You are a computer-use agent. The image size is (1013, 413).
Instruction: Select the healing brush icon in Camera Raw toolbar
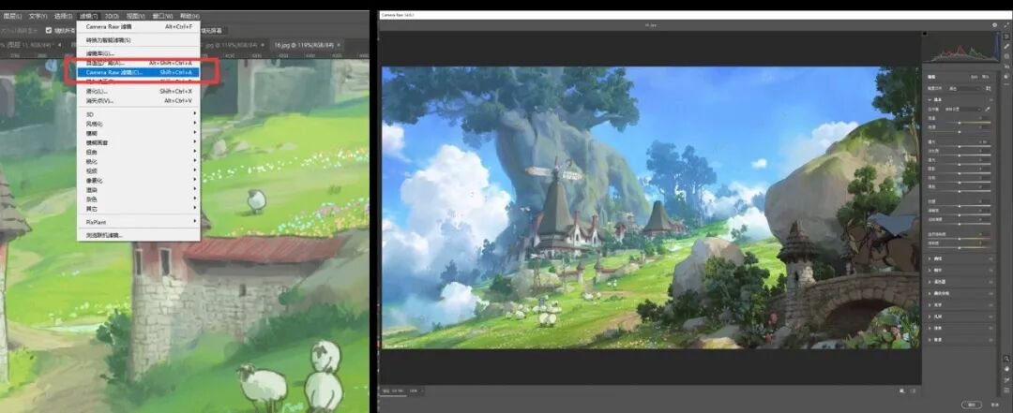(x=1006, y=47)
